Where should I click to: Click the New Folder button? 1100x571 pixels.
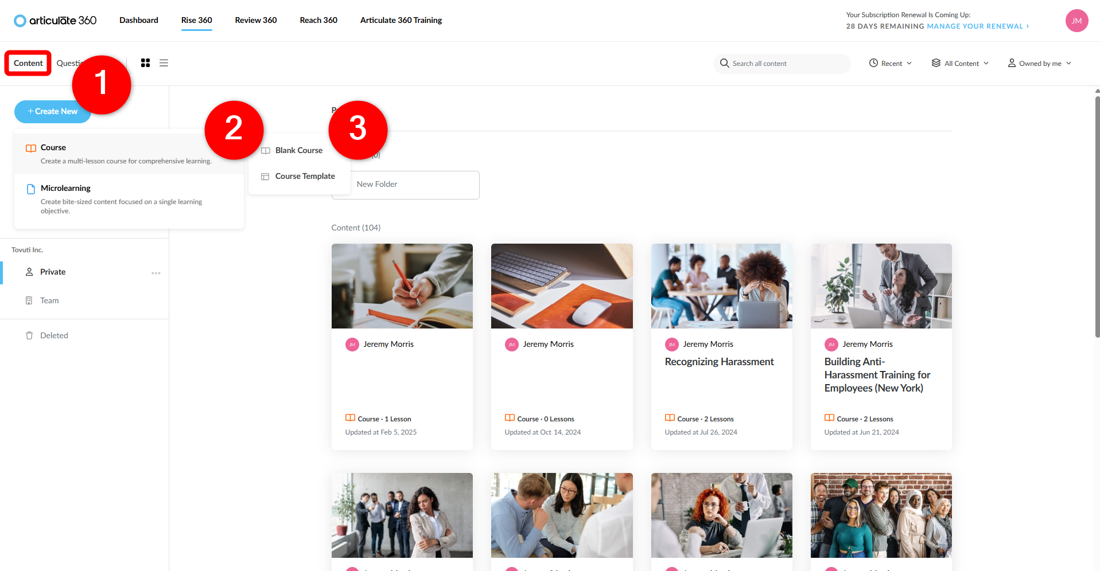point(406,185)
